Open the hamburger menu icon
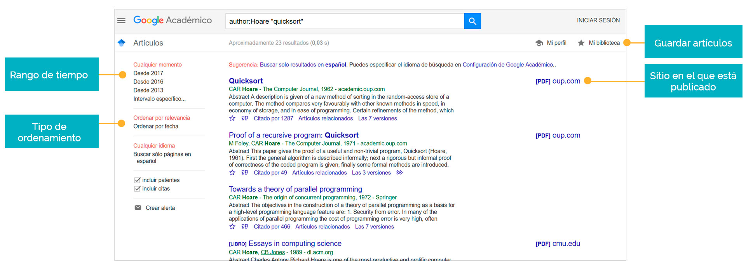The image size is (746, 275). (121, 20)
